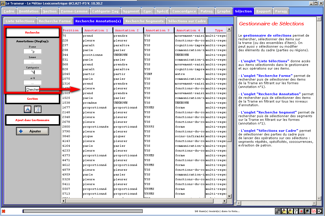This screenshot has width=325, height=216.
Task: Switch to the Ventilation tab
Action: [x=29, y=12]
